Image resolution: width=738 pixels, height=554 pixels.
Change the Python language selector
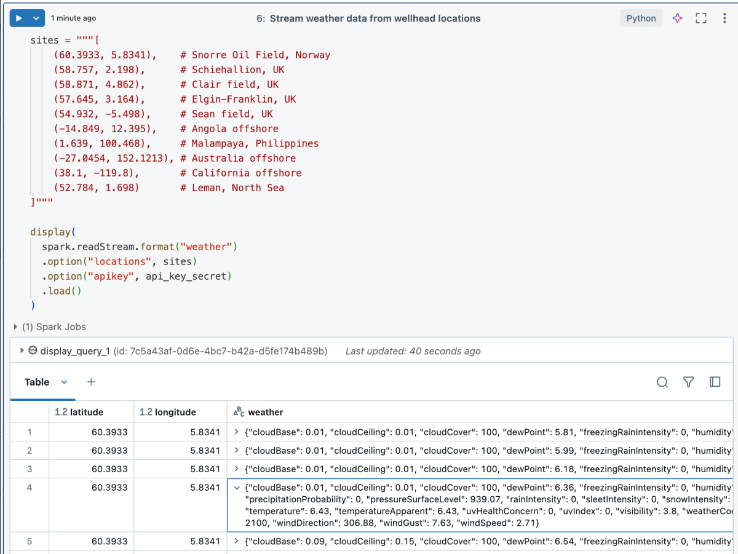tap(641, 18)
